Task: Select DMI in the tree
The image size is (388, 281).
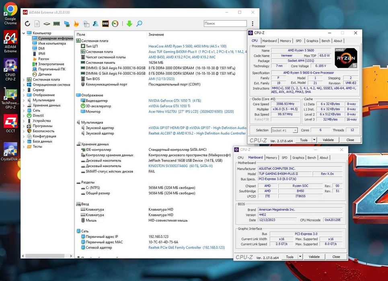Action: [41, 49]
